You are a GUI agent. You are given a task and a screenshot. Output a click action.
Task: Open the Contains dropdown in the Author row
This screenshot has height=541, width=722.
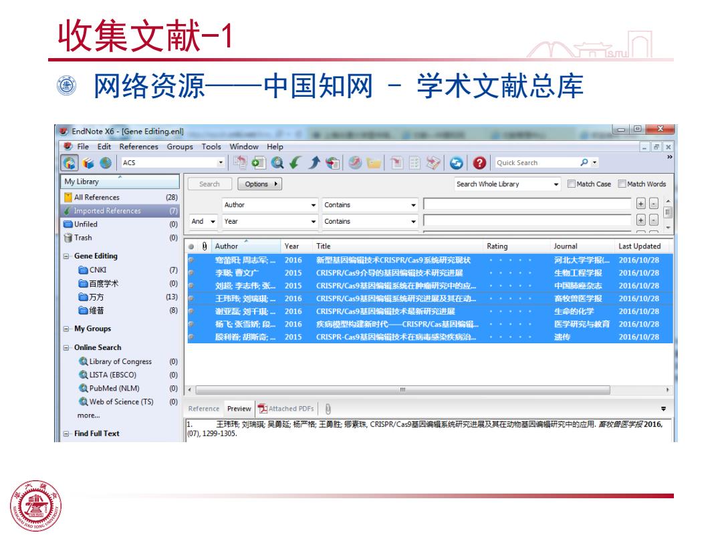pyautogui.click(x=413, y=205)
